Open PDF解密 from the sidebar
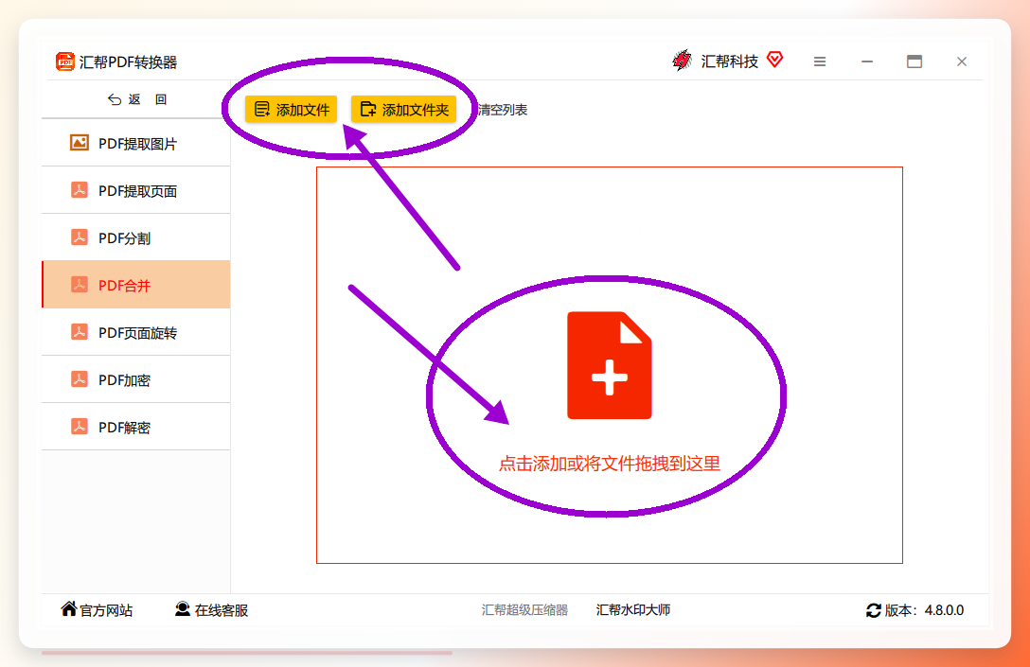The width and height of the screenshot is (1030, 667). 136,427
